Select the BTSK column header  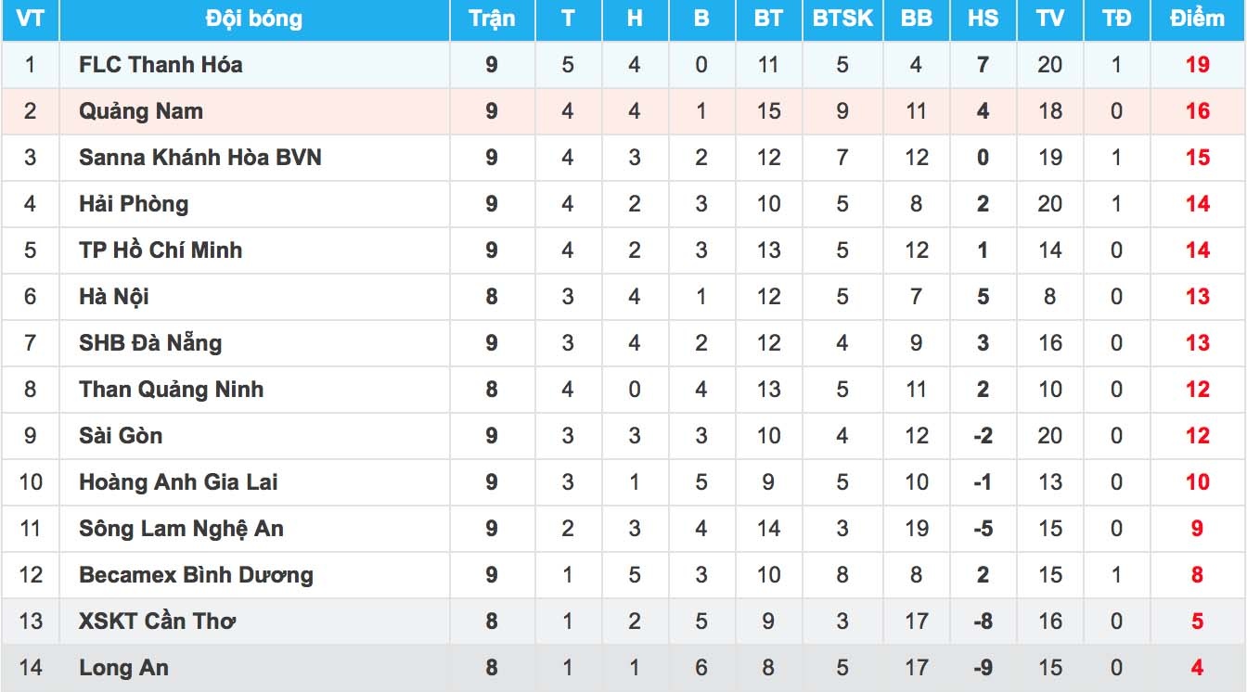point(842,19)
